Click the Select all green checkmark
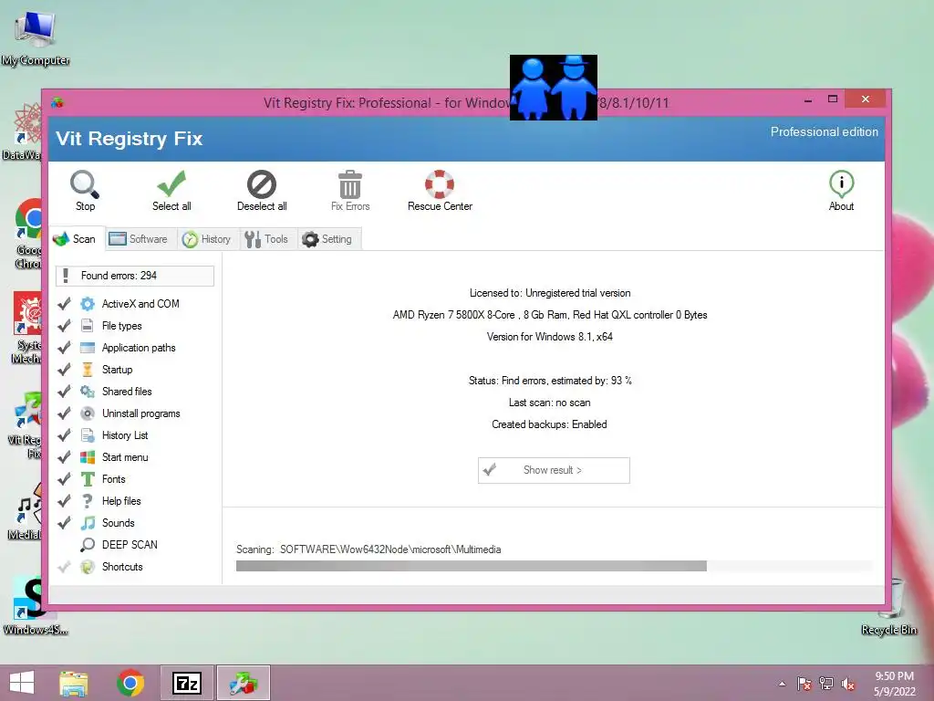Screen dimensions: 934x701 171,184
